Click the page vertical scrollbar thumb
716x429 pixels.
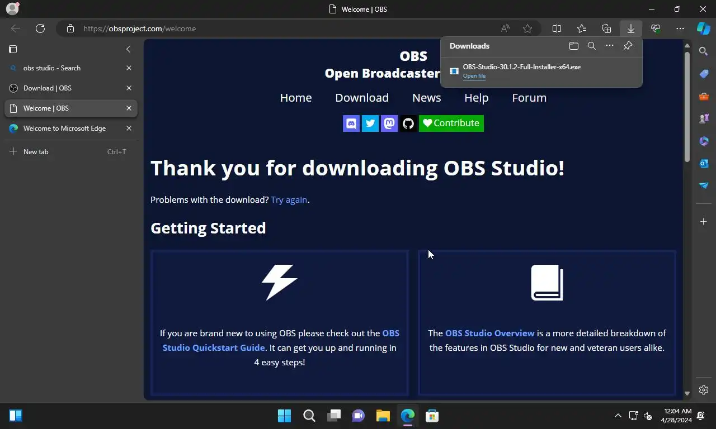click(x=687, y=107)
